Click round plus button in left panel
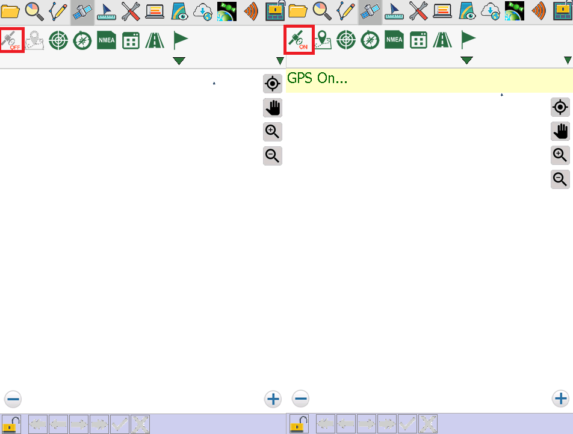 (x=273, y=399)
